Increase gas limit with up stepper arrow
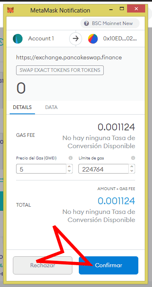This screenshot has width=152, height=287. coord(132,167)
